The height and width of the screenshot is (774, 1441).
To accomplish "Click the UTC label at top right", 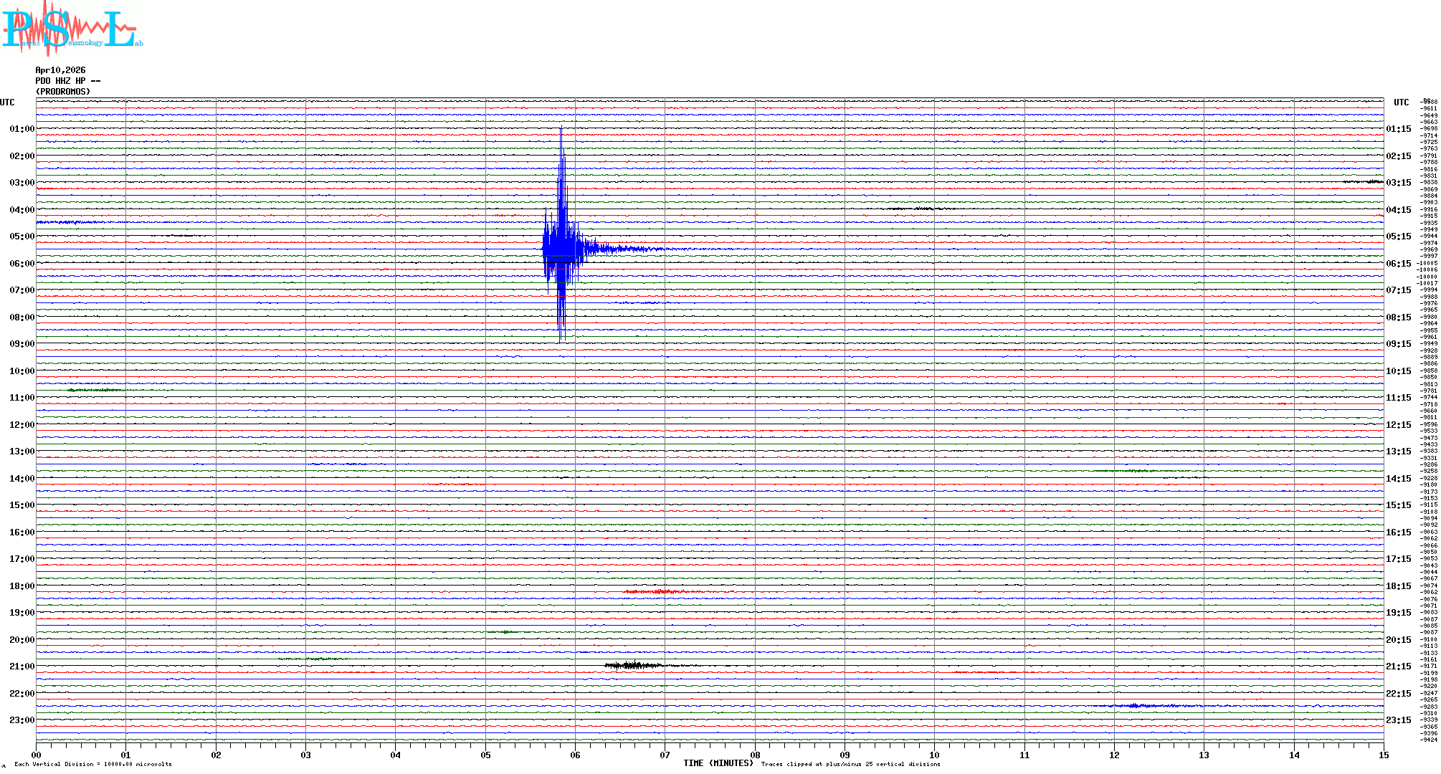I will click(x=1401, y=102).
